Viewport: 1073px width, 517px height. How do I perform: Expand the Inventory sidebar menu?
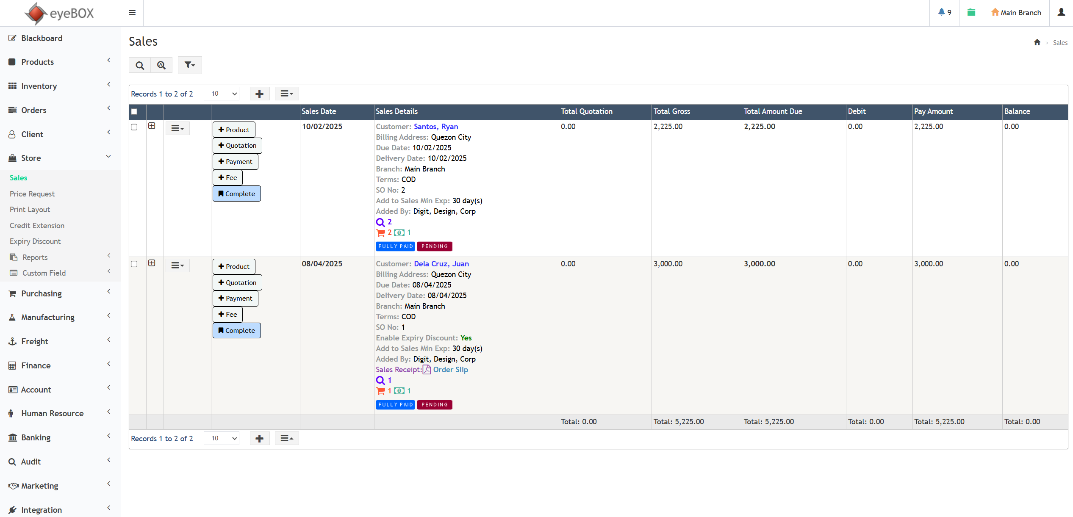coord(39,86)
